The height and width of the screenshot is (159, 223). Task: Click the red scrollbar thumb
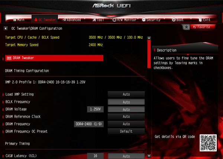coord(149,54)
